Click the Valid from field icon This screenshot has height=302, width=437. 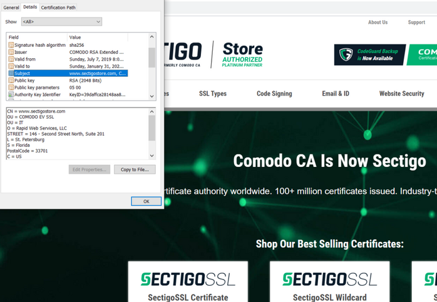[x=11, y=59]
